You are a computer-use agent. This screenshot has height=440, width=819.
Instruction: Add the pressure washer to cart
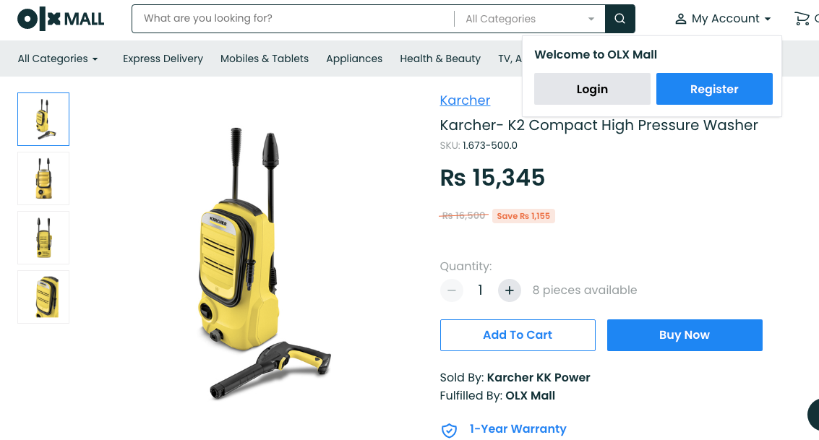pyautogui.click(x=518, y=335)
